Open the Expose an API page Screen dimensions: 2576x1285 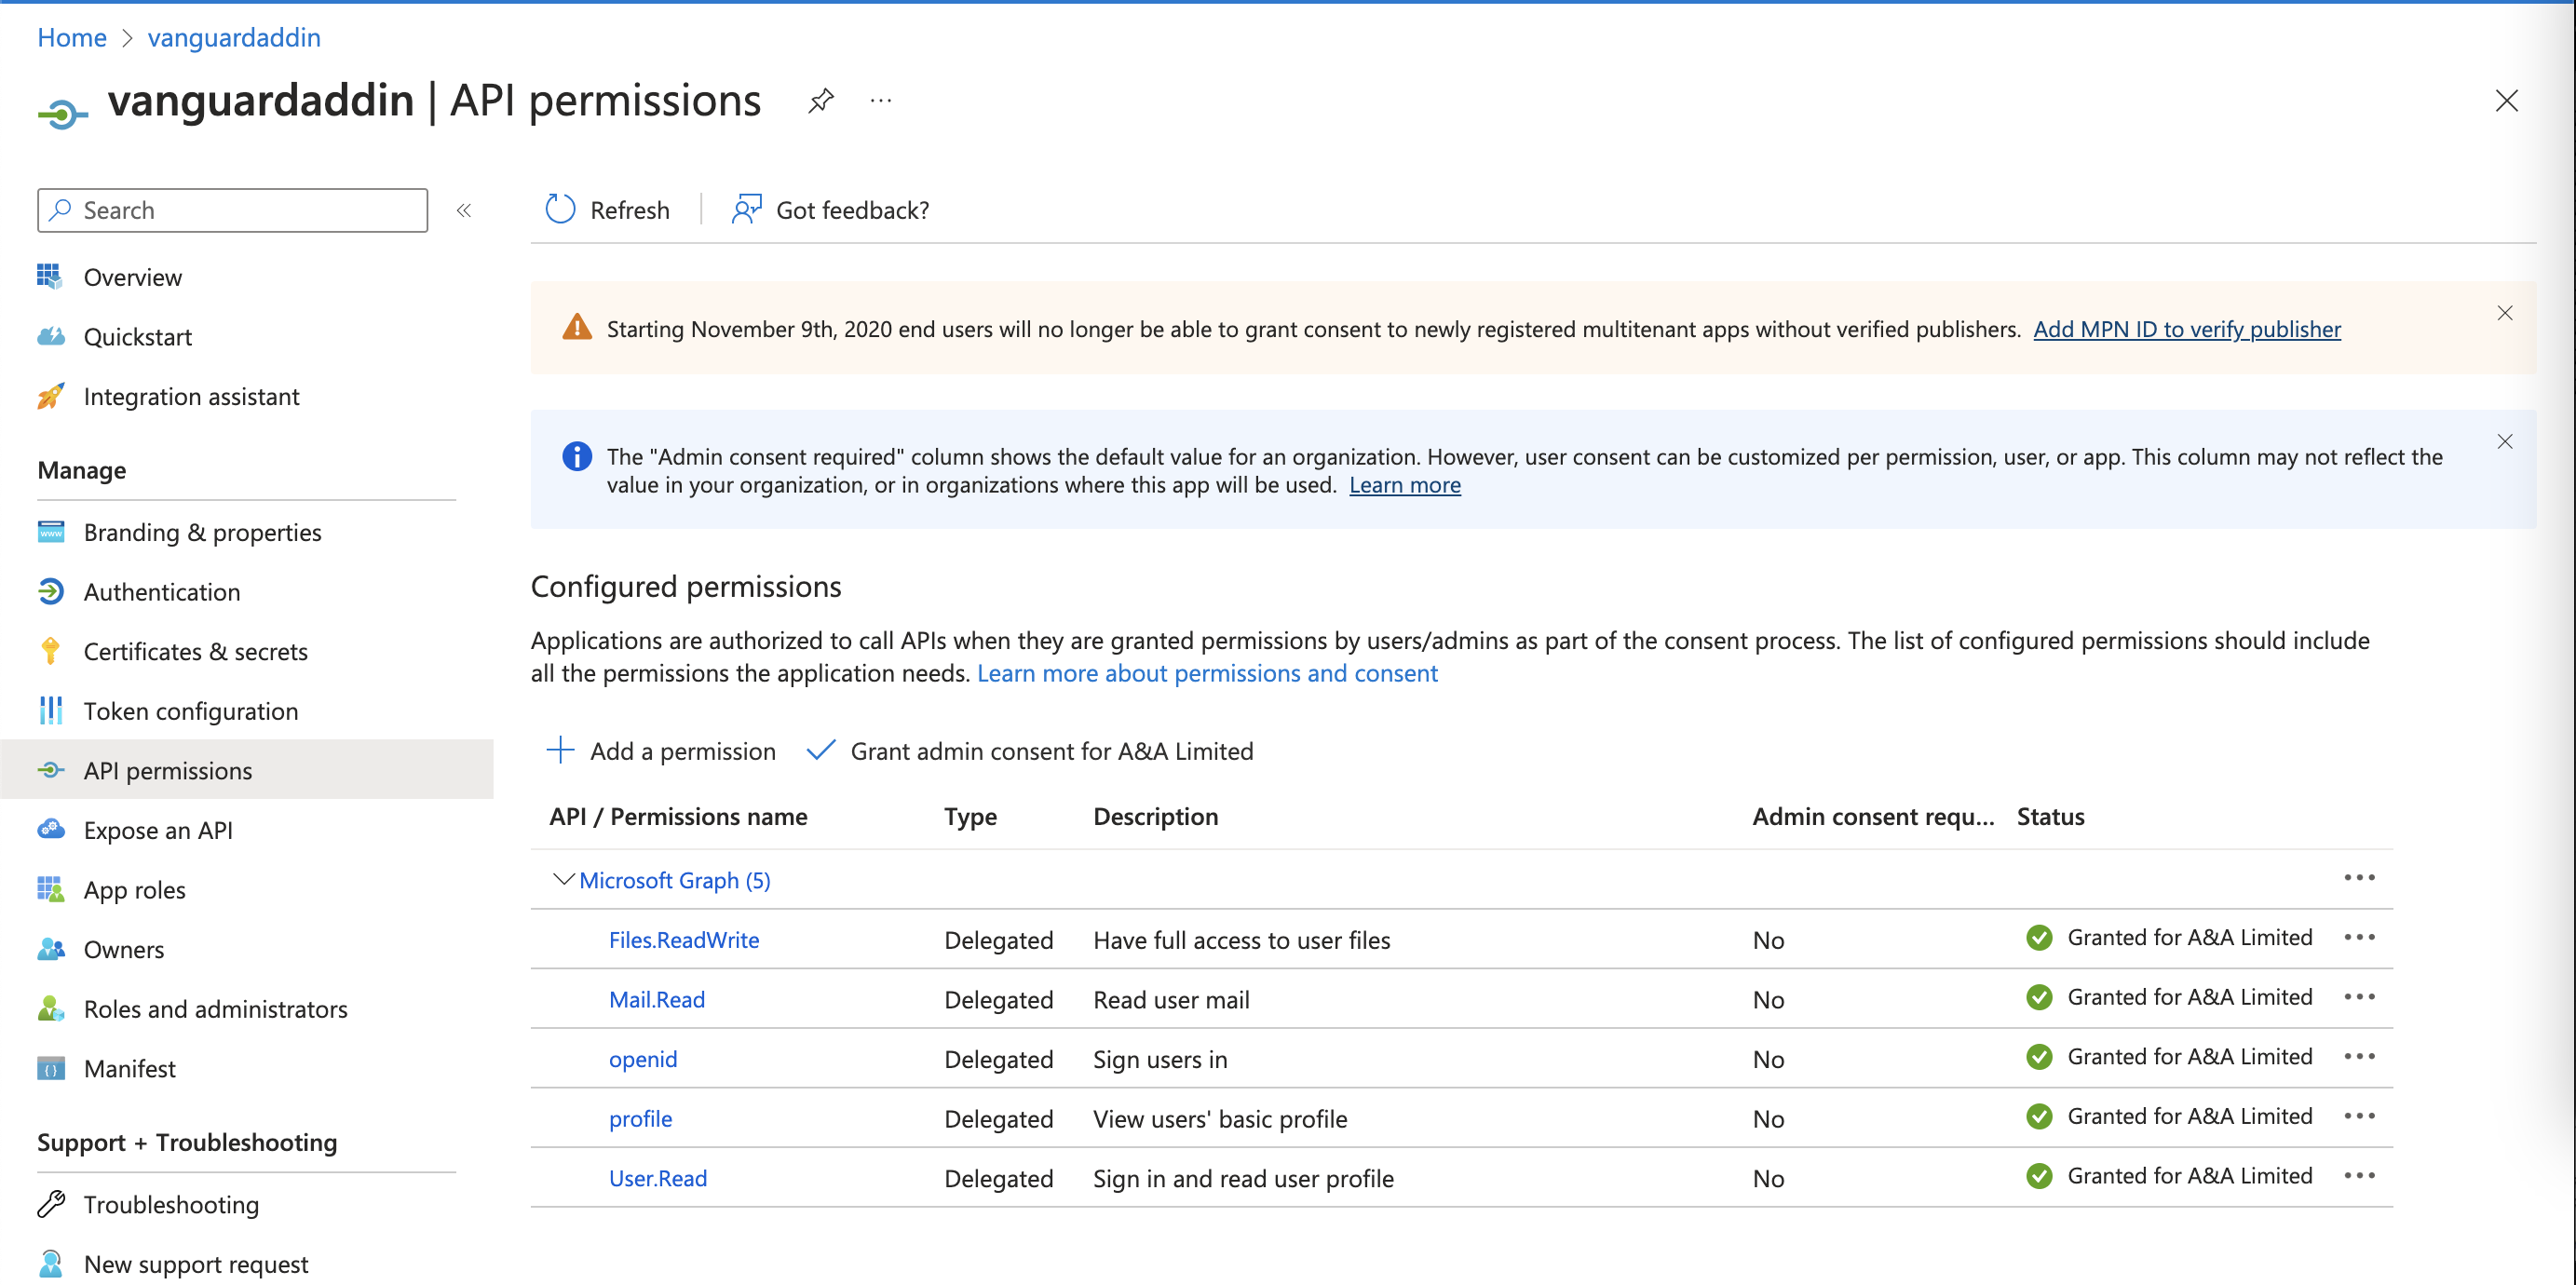[x=158, y=829]
